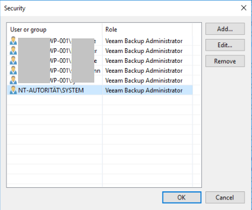Close the Security window with X
The width and height of the screenshot is (252, 210).
[244, 8]
